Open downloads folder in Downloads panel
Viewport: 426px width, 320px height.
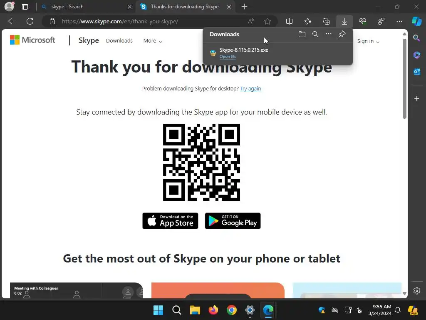(302, 34)
